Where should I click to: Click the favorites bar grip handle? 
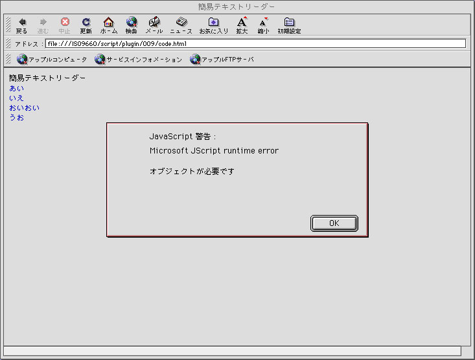coord(8,59)
